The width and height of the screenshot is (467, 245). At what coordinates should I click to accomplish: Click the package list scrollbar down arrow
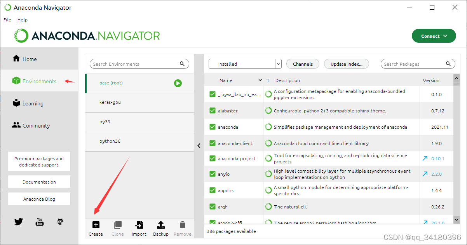point(457,220)
